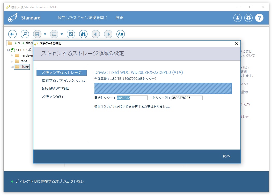The height and width of the screenshot is (196, 272).
Task: Click the $ path segment
Action: click(19, 43)
